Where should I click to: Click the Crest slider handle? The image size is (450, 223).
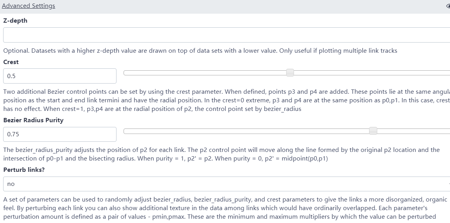[290, 73]
